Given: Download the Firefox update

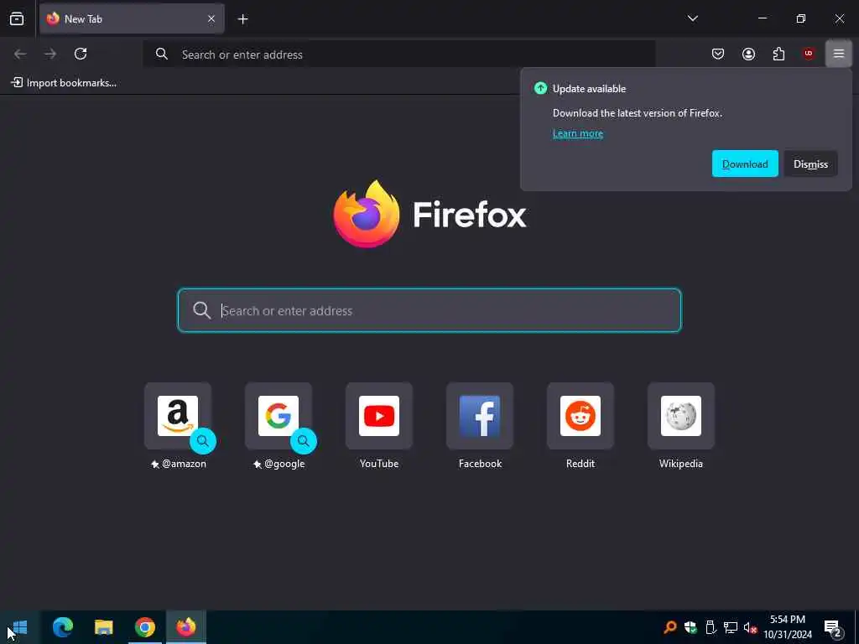Looking at the screenshot, I should (745, 164).
